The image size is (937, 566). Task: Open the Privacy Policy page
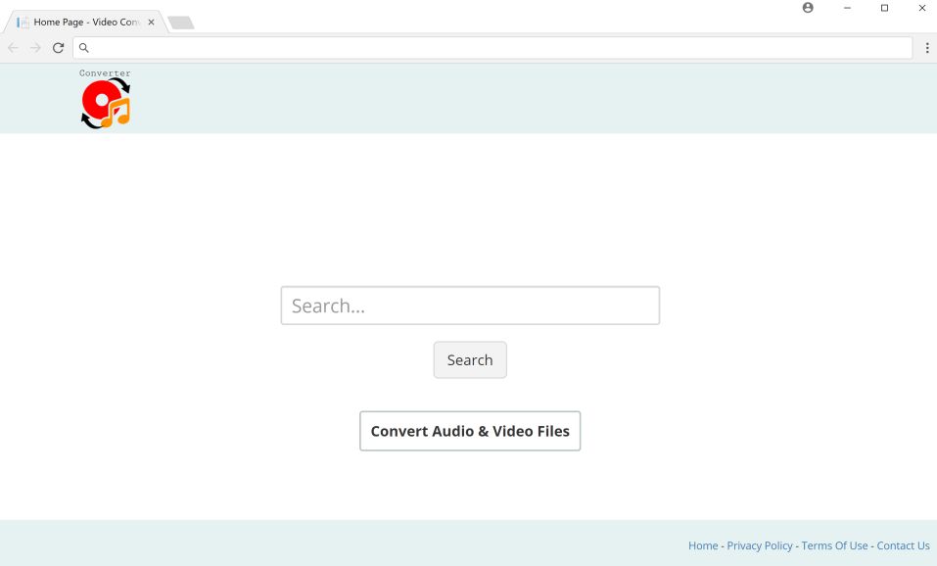click(x=759, y=545)
